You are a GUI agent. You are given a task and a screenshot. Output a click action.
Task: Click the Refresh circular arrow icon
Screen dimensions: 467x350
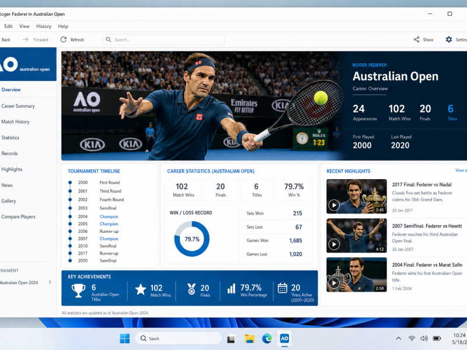(64, 40)
